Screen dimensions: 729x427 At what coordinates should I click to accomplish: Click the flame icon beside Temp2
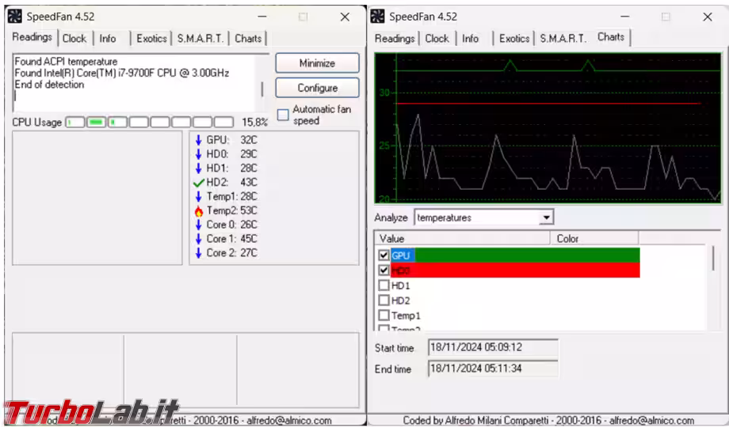coord(199,210)
